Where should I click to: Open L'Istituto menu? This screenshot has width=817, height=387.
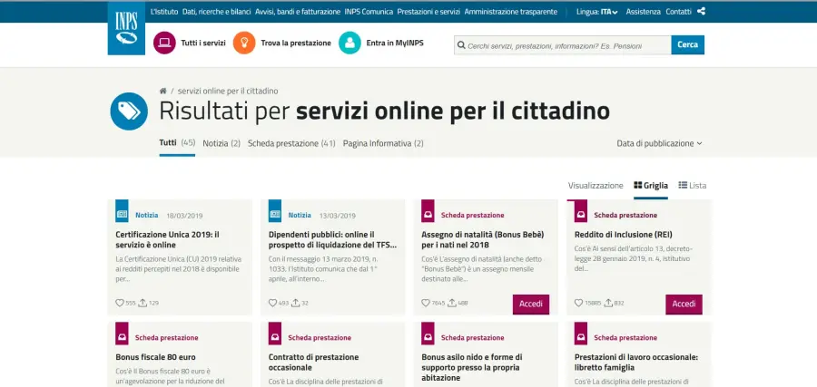164,12
